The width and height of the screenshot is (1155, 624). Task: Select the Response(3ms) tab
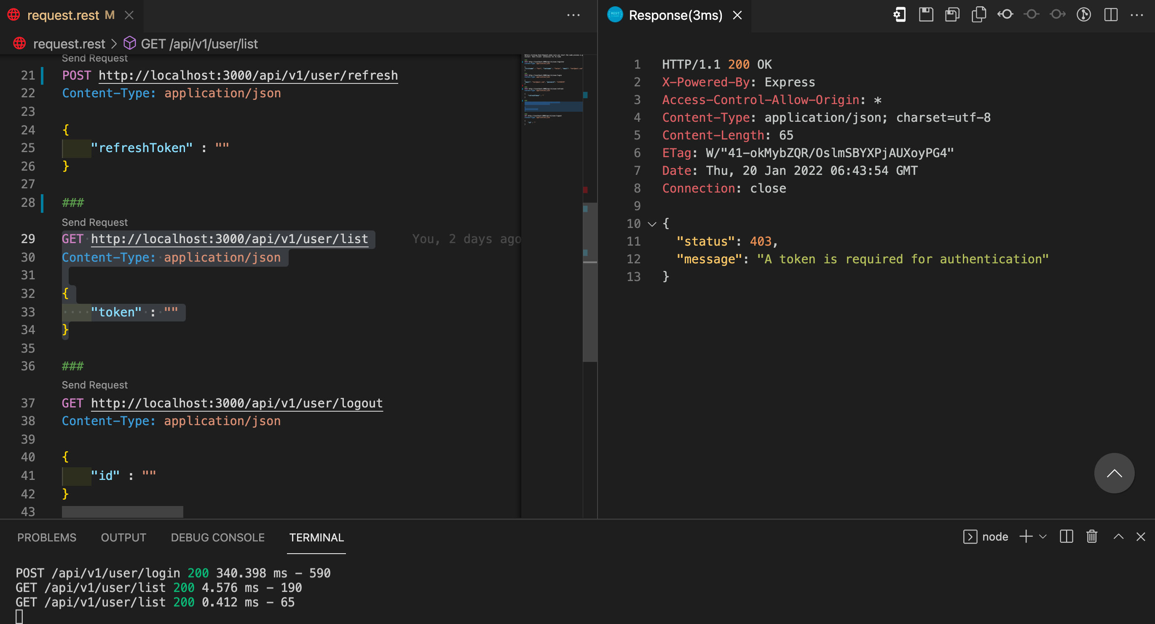[x=675, y=15]
